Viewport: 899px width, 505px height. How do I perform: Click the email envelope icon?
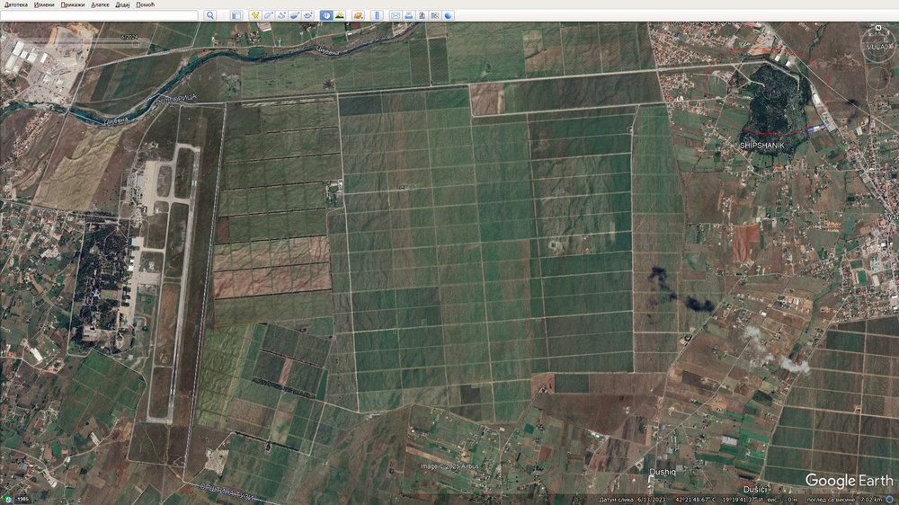tap(395, 15)
